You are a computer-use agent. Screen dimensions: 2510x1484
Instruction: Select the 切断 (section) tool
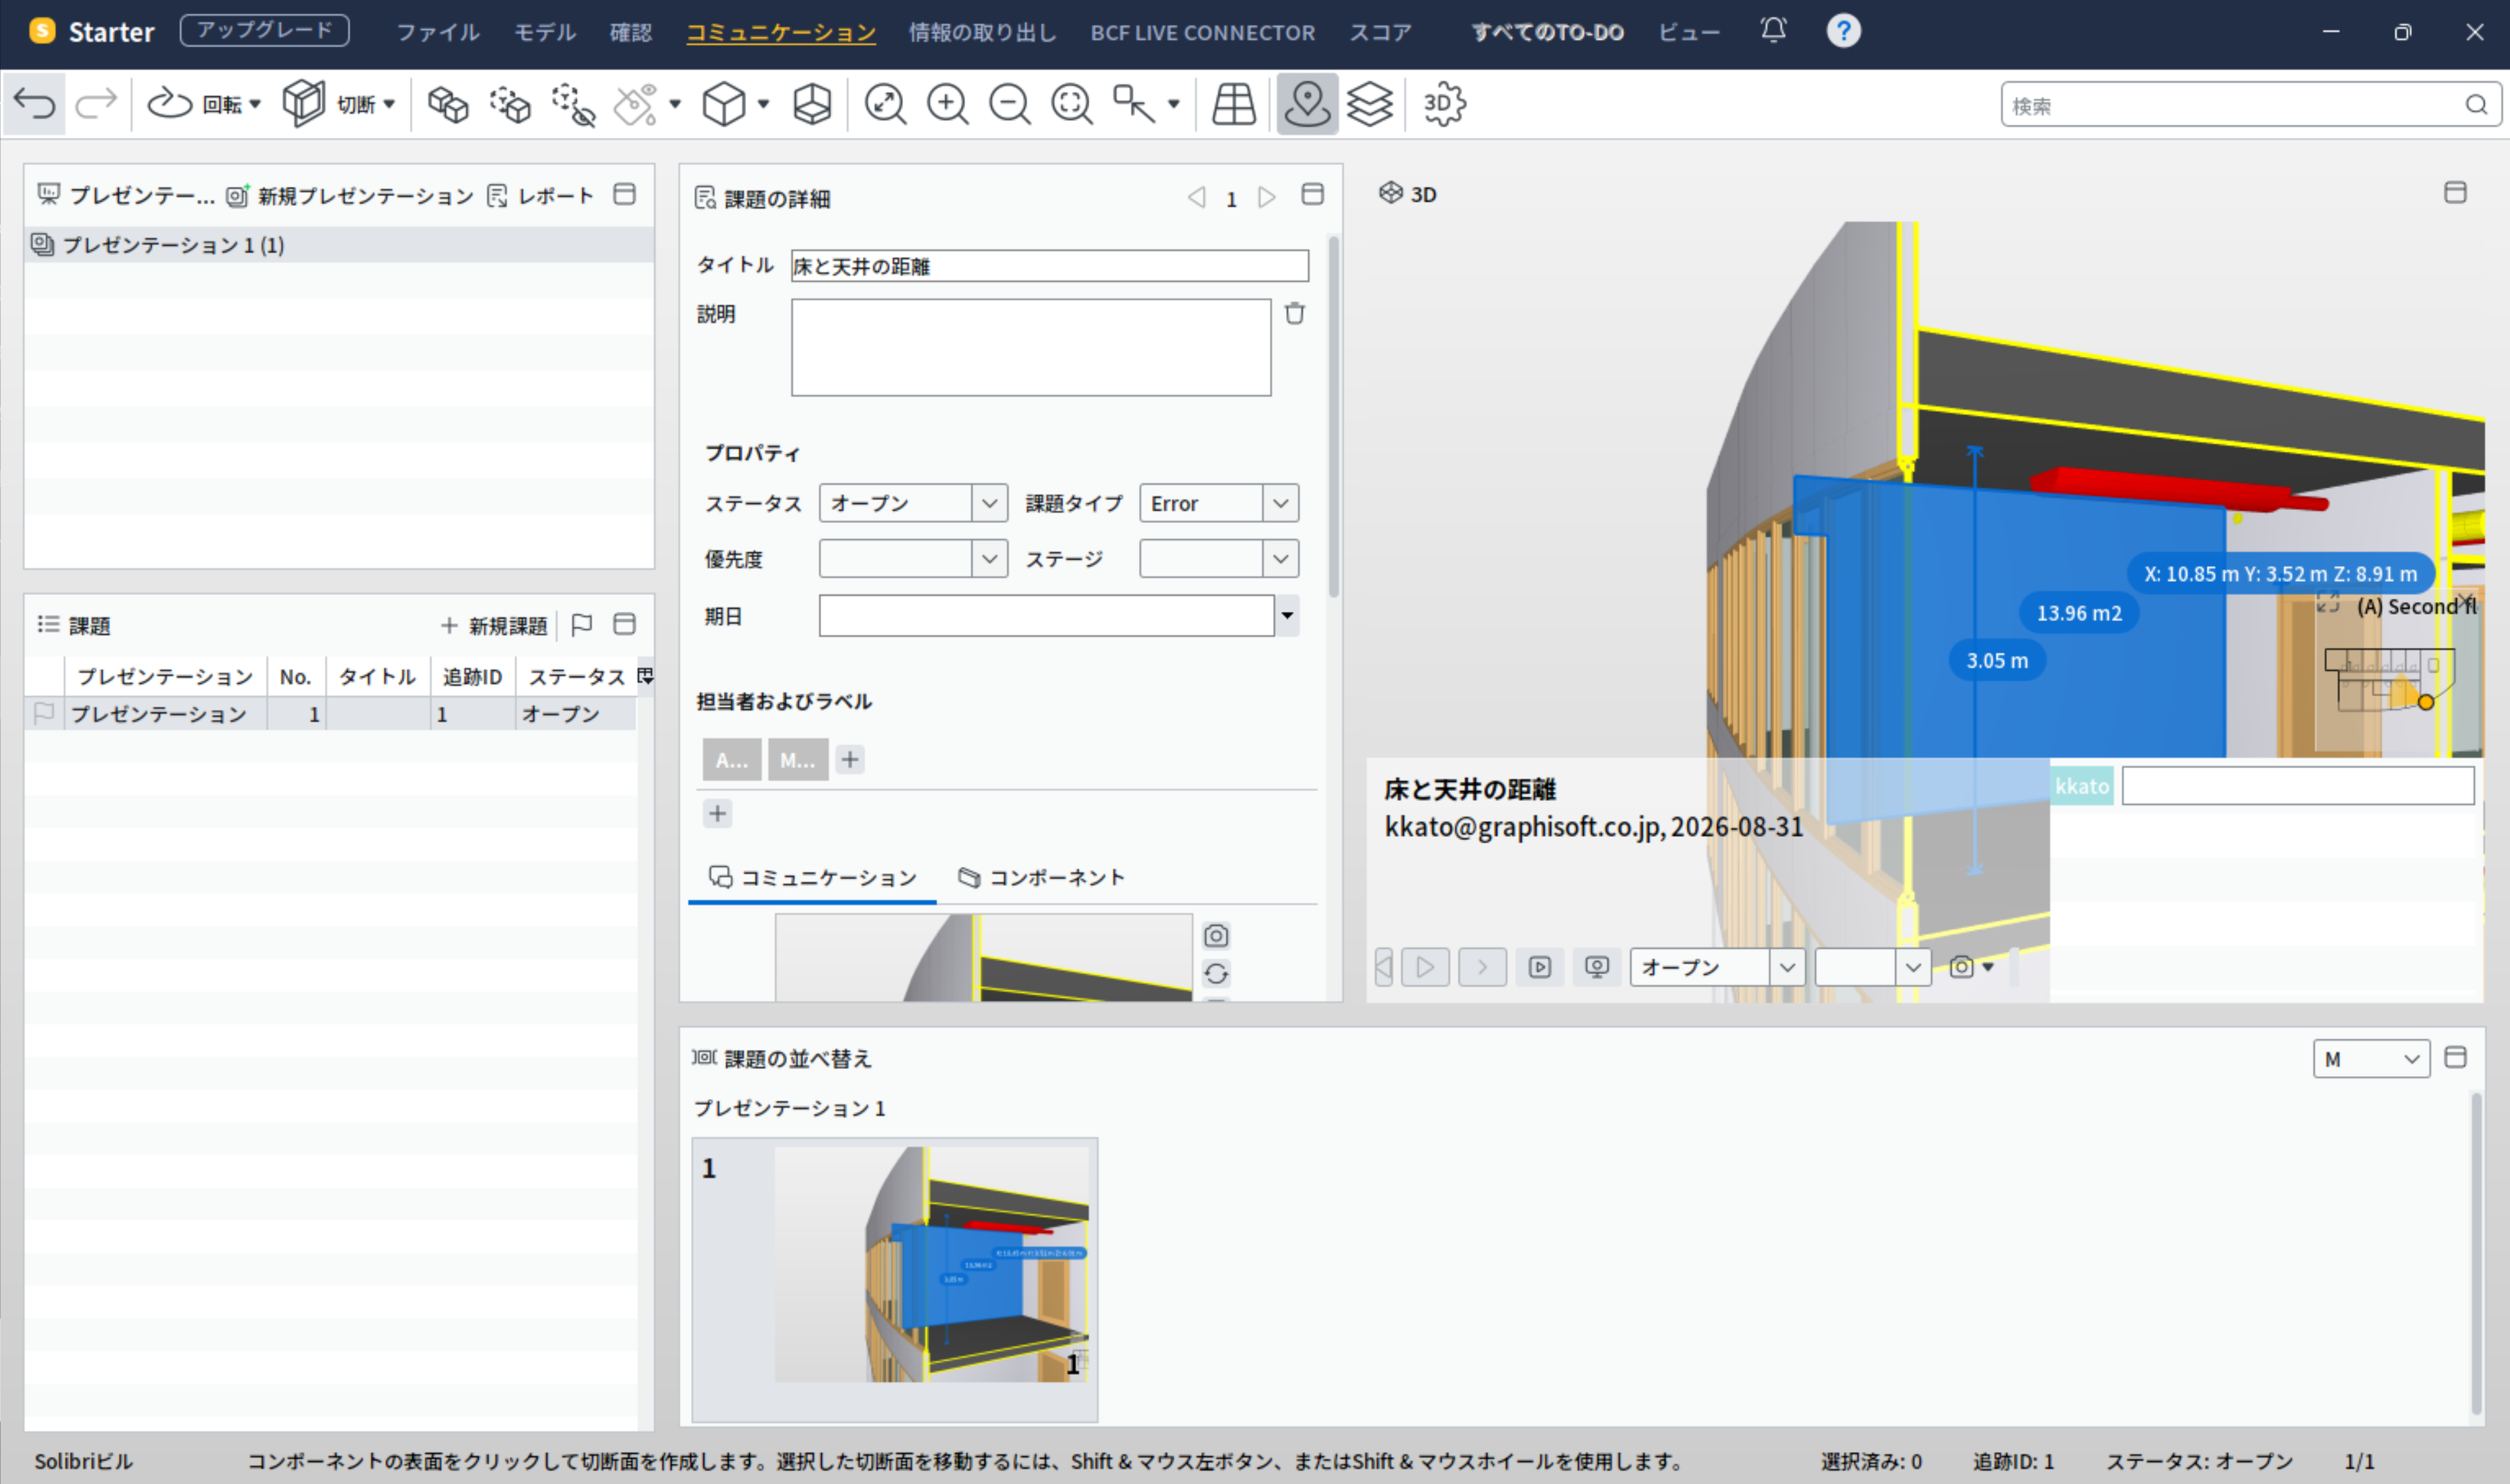(339, 104)
